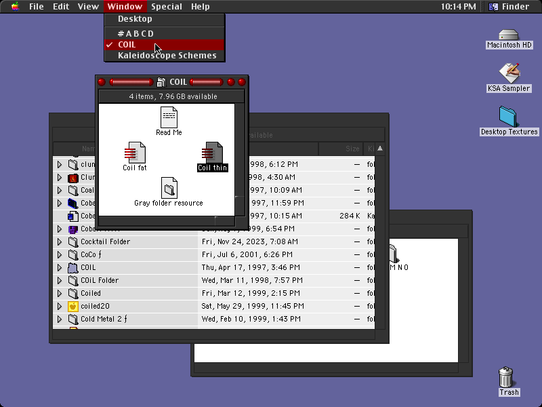Click the highlighted Coil thin scheme icon
The width and height of the screenshot is (542, 407).
pyautogui.click(x=212, y=153)
